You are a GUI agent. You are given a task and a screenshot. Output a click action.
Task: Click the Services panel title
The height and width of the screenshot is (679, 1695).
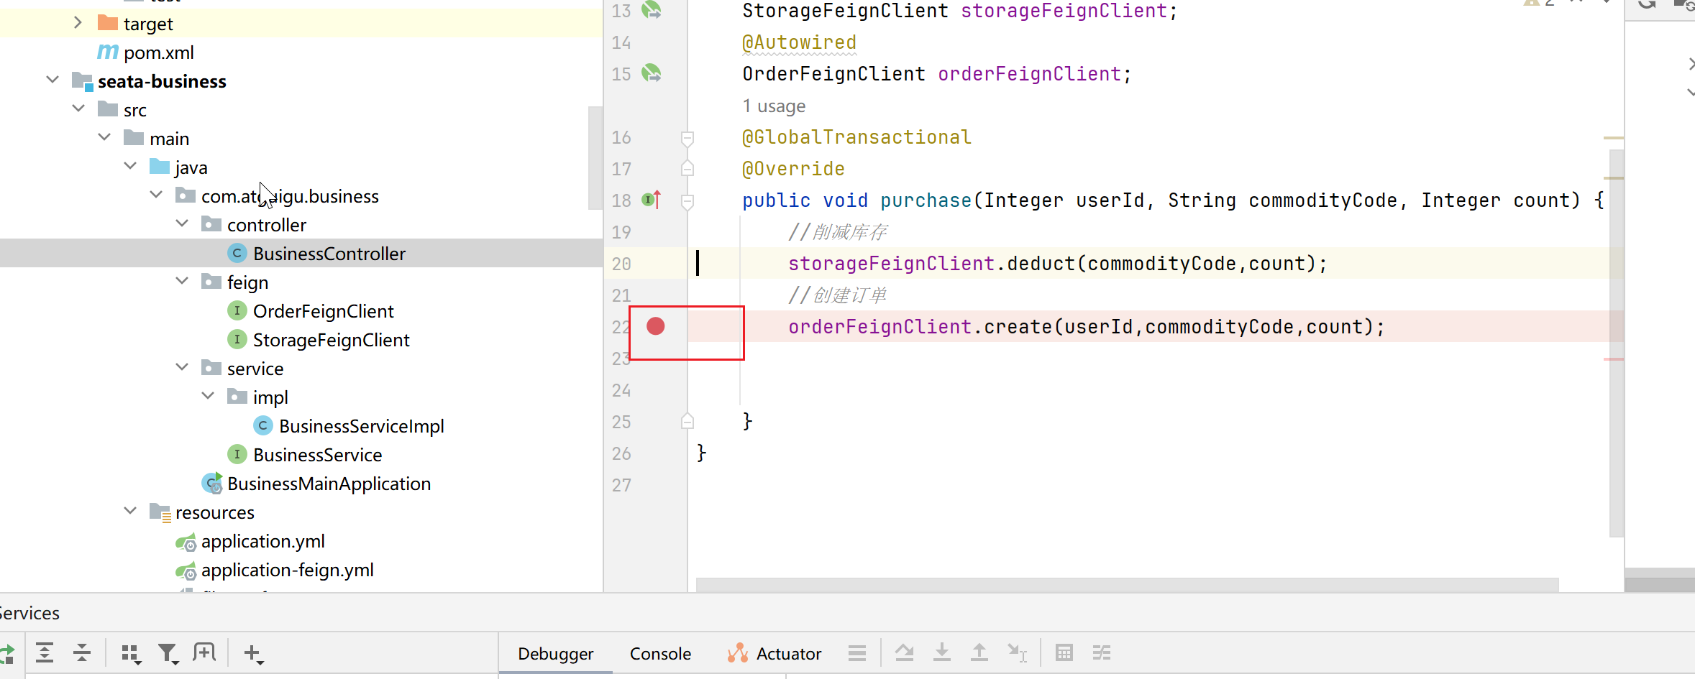[x=29, y=613]
